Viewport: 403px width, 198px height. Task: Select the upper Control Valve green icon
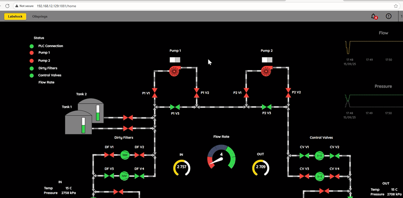click(x=319, y=155)
